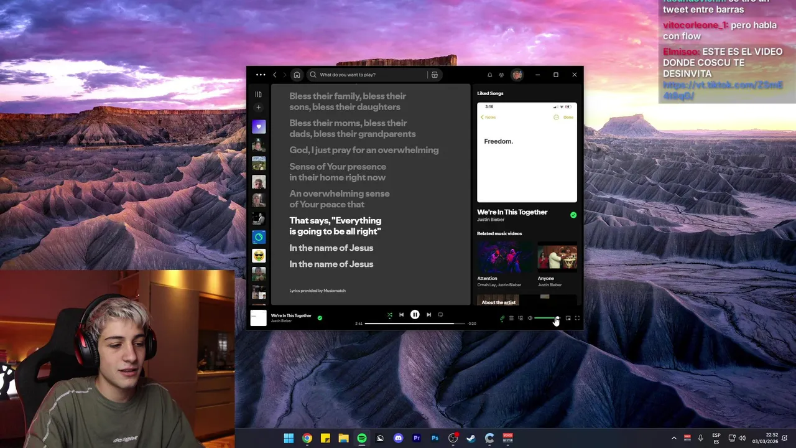Screen dimensions: 796x448
Task: Click the Freedom. album cover in Now Playing panel
Action: point(527,152)
